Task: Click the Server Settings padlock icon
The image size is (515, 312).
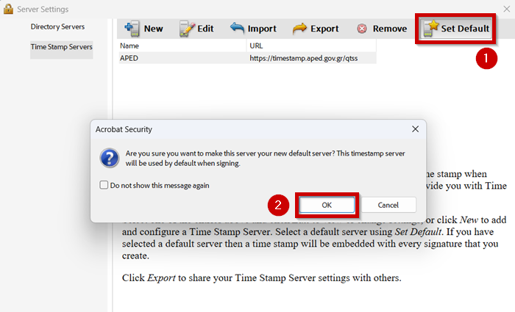Action: click(x=8, y=10)
